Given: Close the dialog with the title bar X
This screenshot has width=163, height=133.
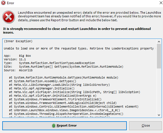Looking at the screenshot, I should pyautogui.click(x=161, y=3).
